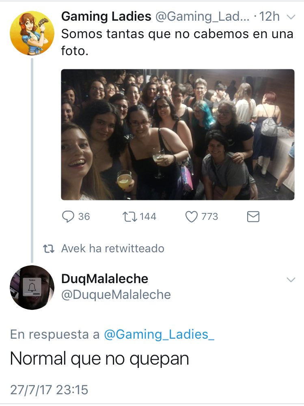Open the DuqMalaleche display name
304x406 pixels.
coord(105,279)
